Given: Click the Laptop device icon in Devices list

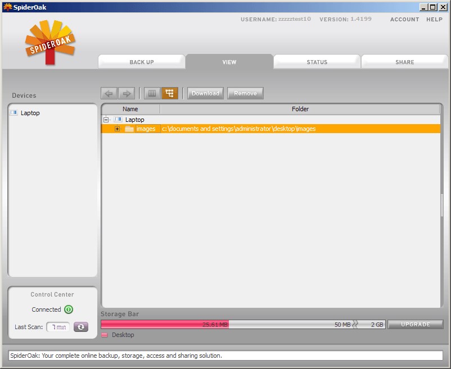Looking at the screenshot, I should (x=14, y=112).
